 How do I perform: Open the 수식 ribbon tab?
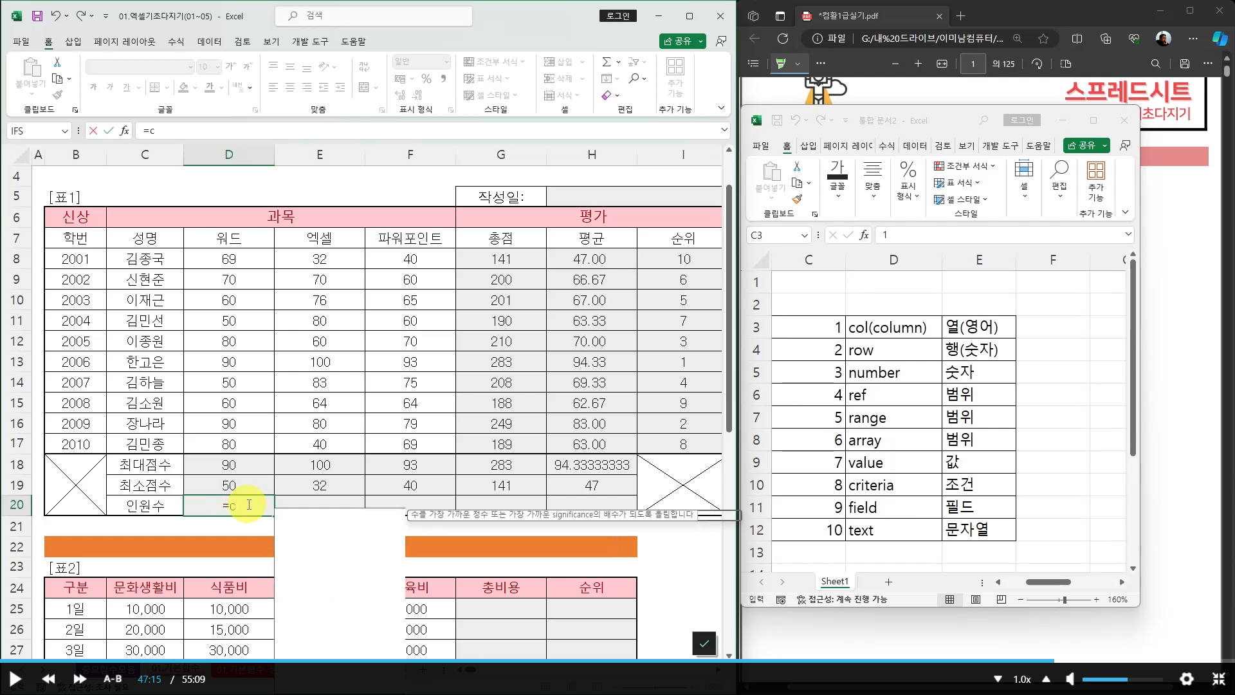pos(176,41)
